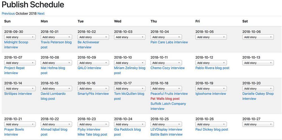The width and height of the screenshot is (282, 140).
Task: Open Suffolk Latch Company interview
Action: [168, 106]
